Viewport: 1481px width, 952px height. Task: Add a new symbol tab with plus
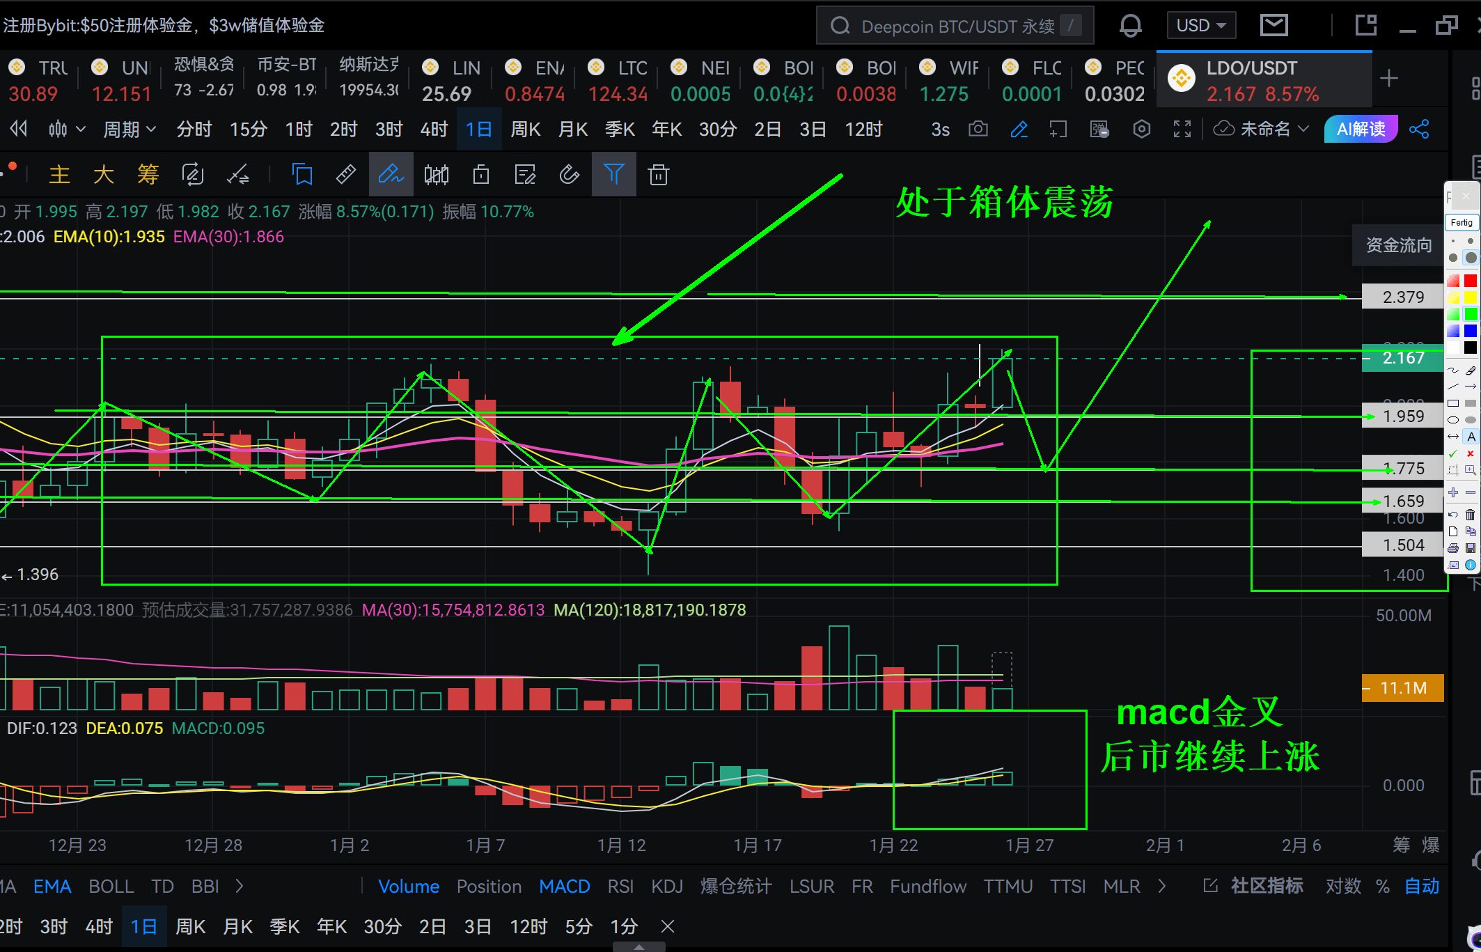[1388, 78]
